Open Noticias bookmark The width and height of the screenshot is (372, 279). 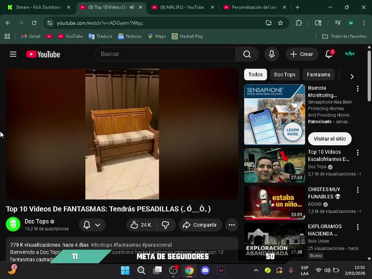pos(130,36)
